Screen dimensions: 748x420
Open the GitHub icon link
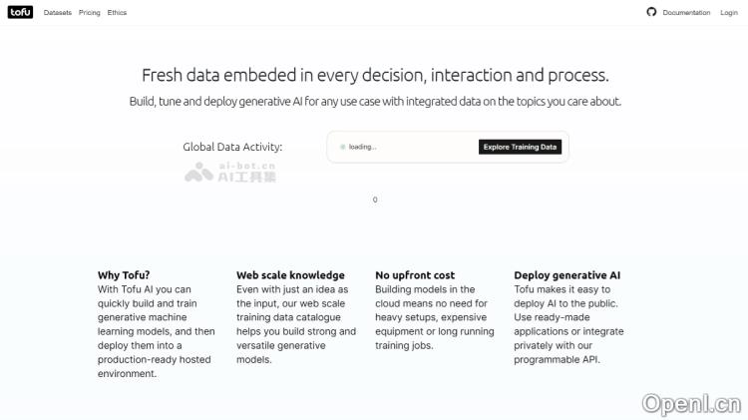651,13
